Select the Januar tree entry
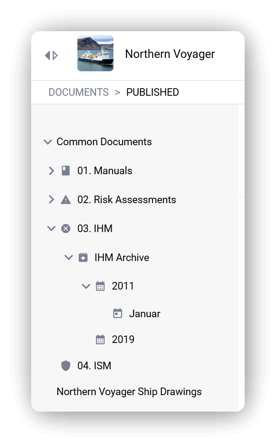The width and height of the screenshot is (278, 445). click(x=145, y=314)
